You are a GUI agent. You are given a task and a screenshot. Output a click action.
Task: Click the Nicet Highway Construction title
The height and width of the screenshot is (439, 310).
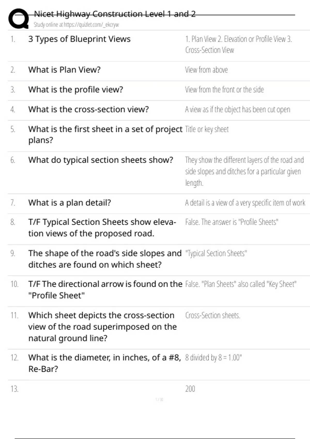pyautogui.click(x=115, y=14)
